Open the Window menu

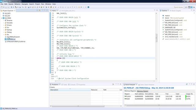48,4
